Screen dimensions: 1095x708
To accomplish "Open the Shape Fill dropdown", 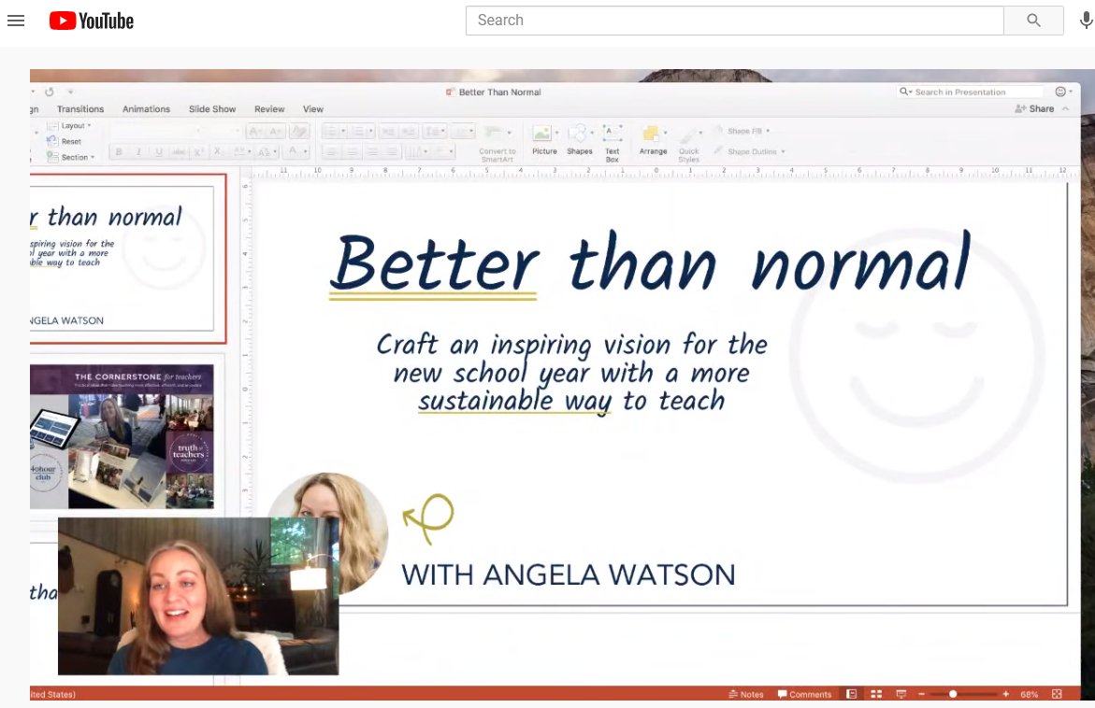I will pos(742,131).
